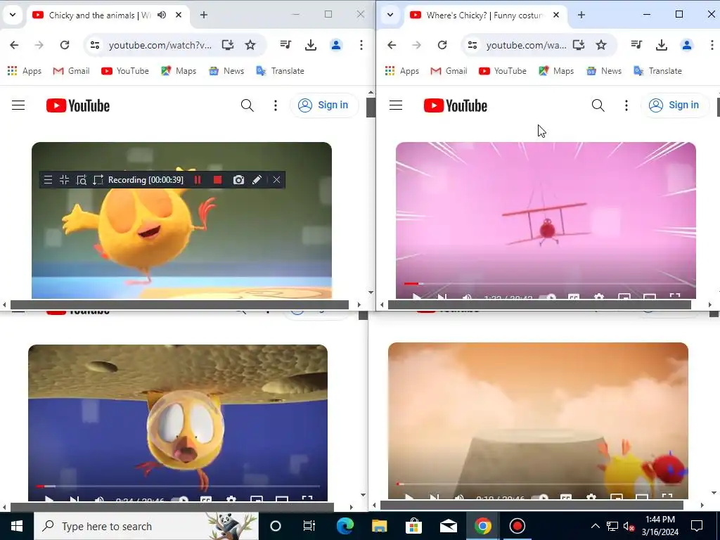Open News bookmark in the right window
Image resolution: width=720 pixels, height=540 pixels.
coord(604,71)
